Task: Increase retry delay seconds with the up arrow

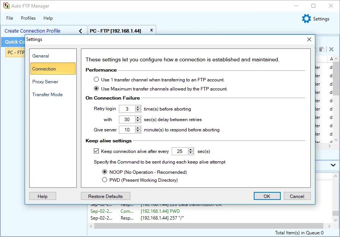Action: 138,118
